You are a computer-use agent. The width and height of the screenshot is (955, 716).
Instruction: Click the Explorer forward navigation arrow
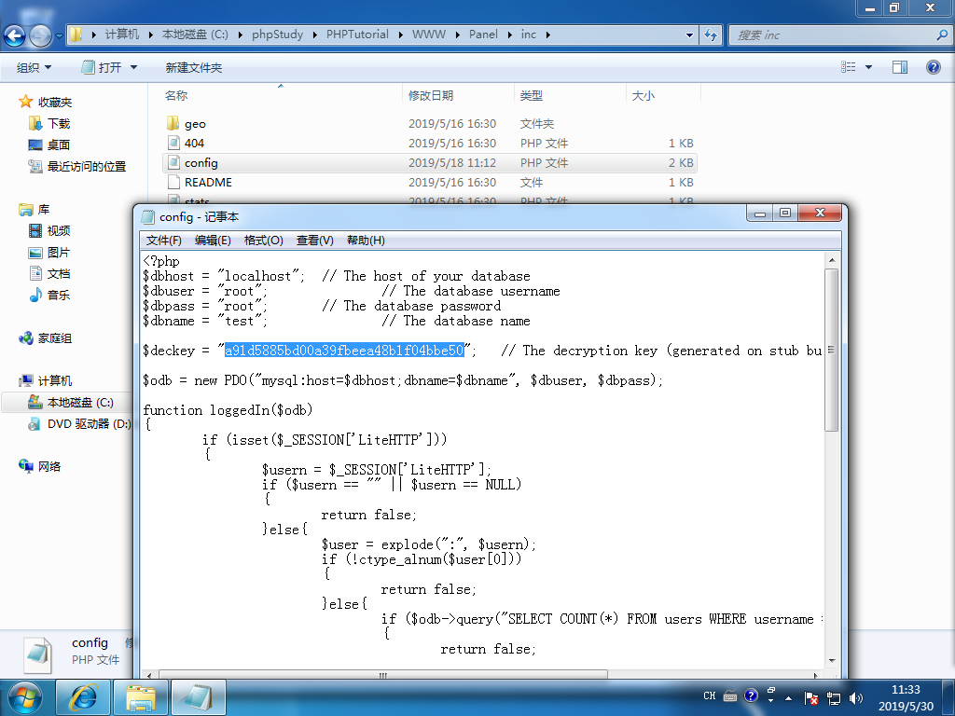tap(40, 36)
